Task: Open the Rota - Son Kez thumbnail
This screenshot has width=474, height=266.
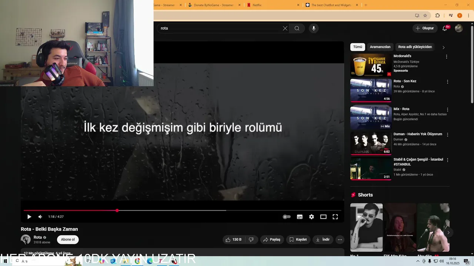Action: click(371, 90)
